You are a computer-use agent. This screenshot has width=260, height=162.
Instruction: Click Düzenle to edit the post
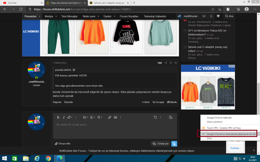click(68, 102)
